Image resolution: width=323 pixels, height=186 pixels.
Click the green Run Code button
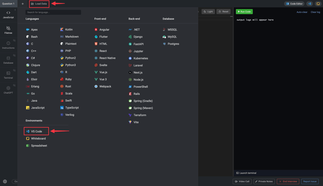point(244,12)
